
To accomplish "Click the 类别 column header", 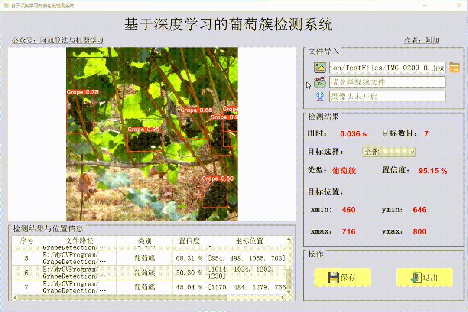I will click(x=144, y=240).
